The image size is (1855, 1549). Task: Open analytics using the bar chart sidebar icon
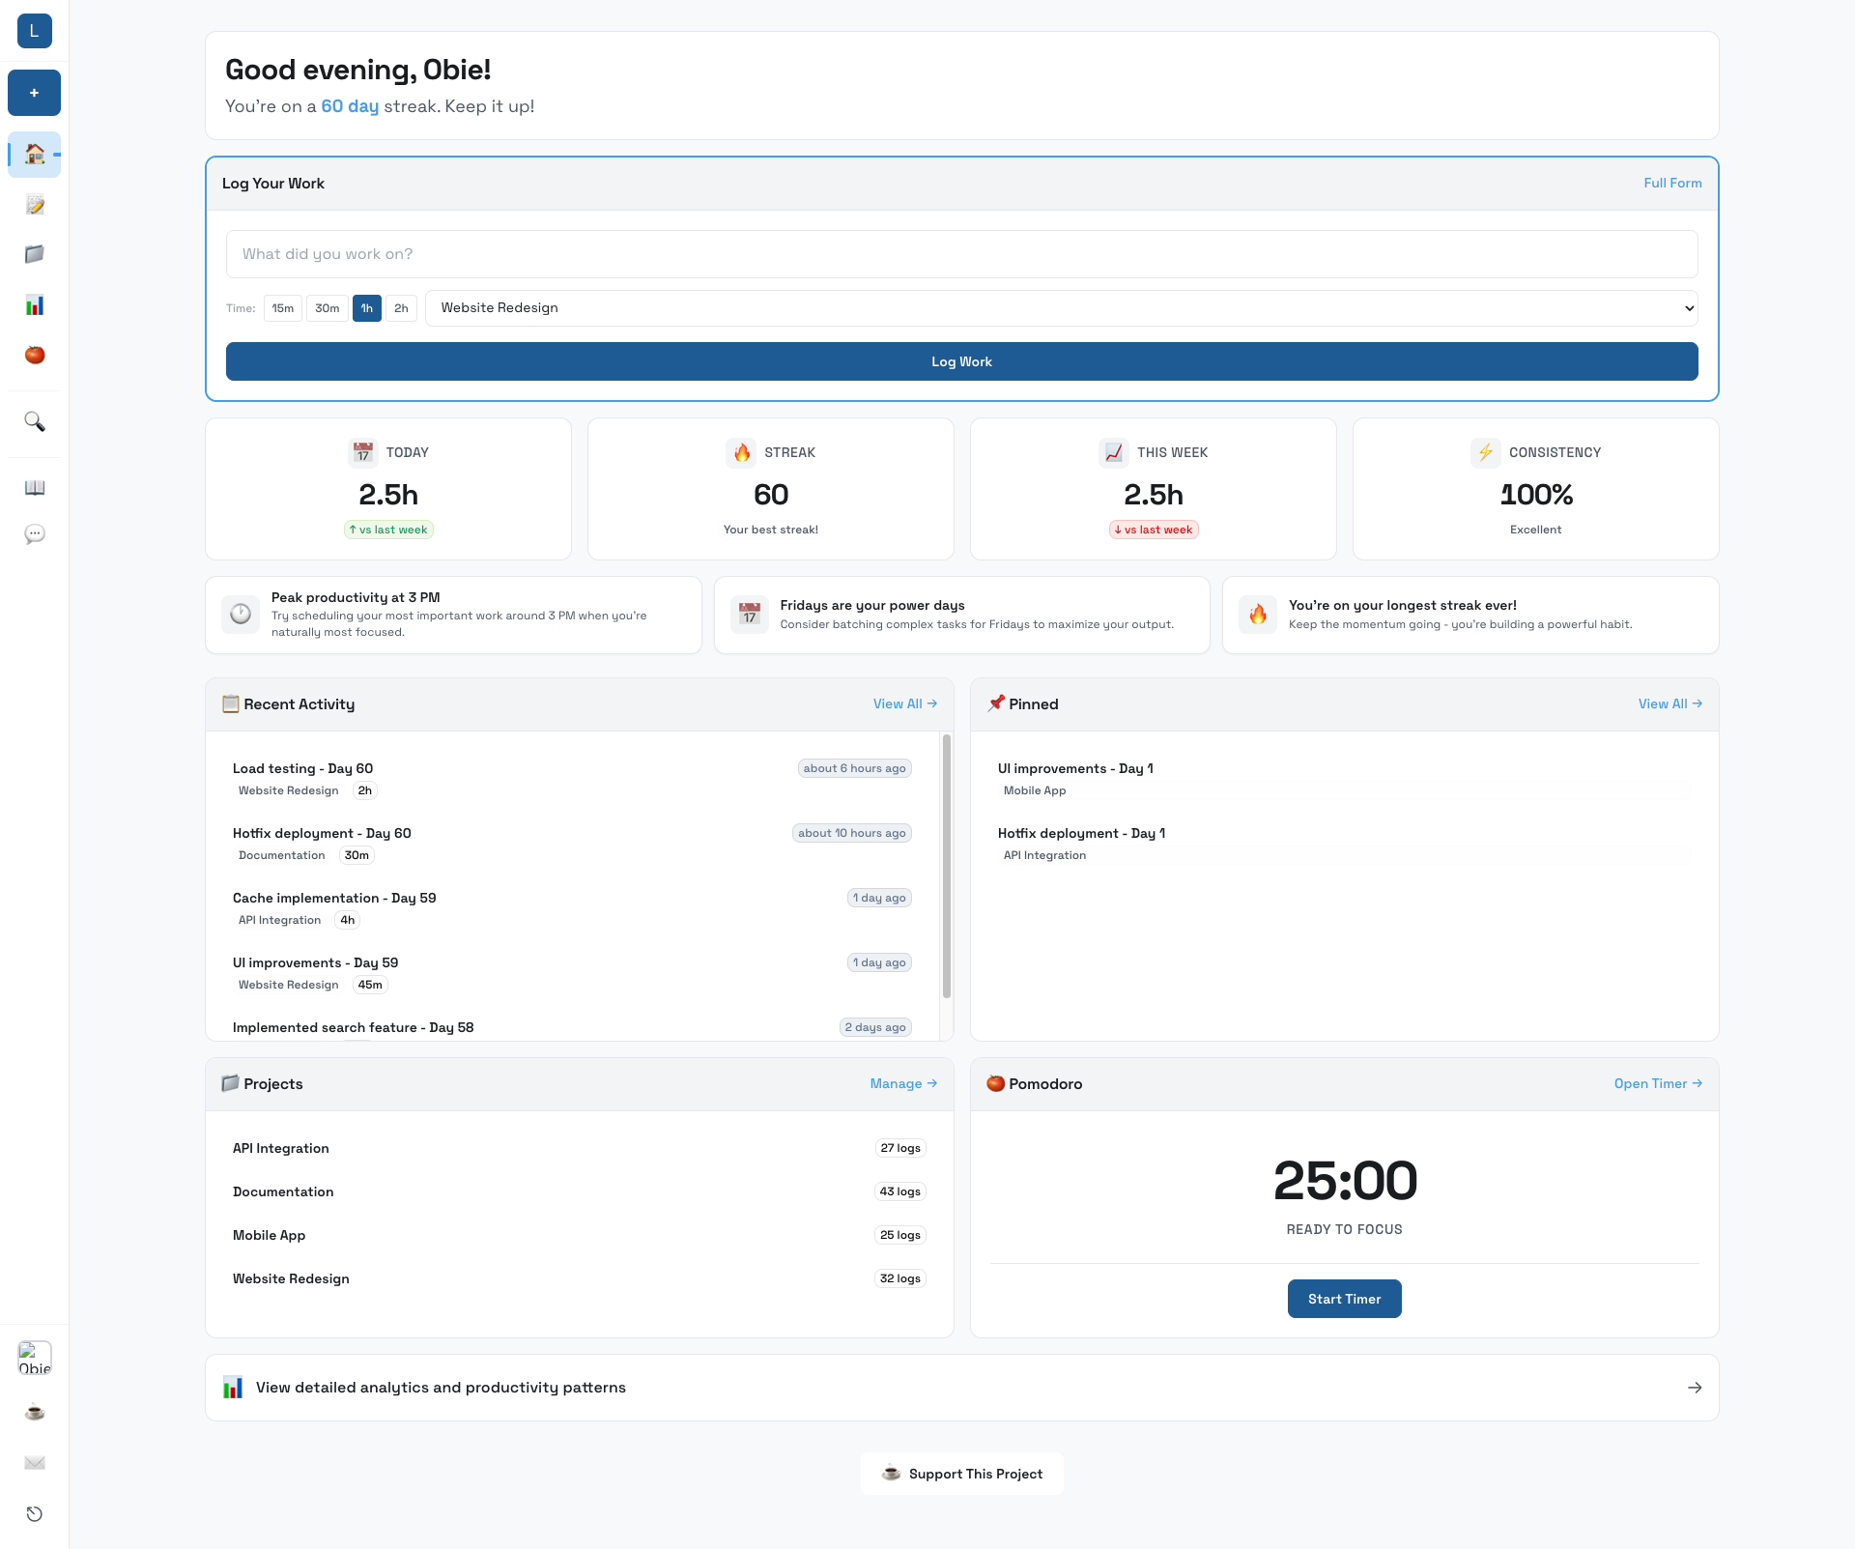(x=34, y=305)
